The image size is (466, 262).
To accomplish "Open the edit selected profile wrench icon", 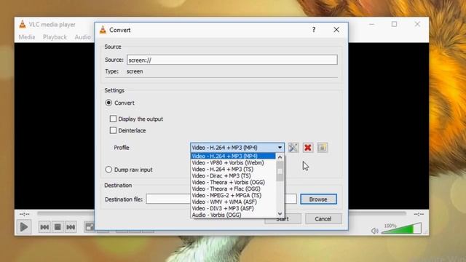I will [293, 147].
